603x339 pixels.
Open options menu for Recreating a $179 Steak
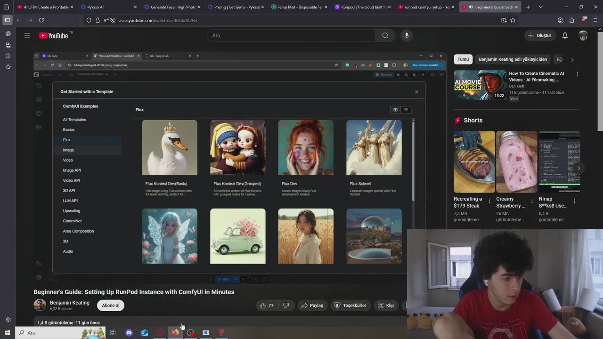click(489, 201)
